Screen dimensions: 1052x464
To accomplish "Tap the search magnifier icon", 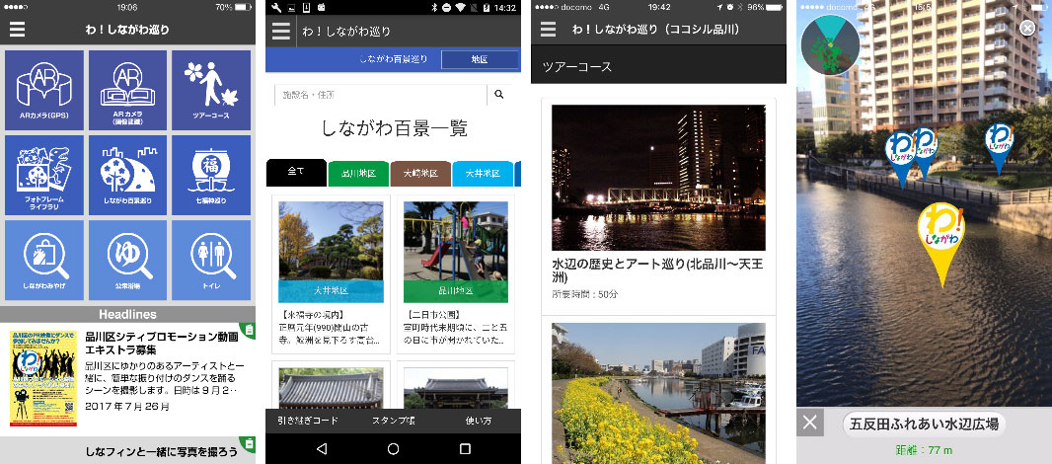I will tap(498, 95).
